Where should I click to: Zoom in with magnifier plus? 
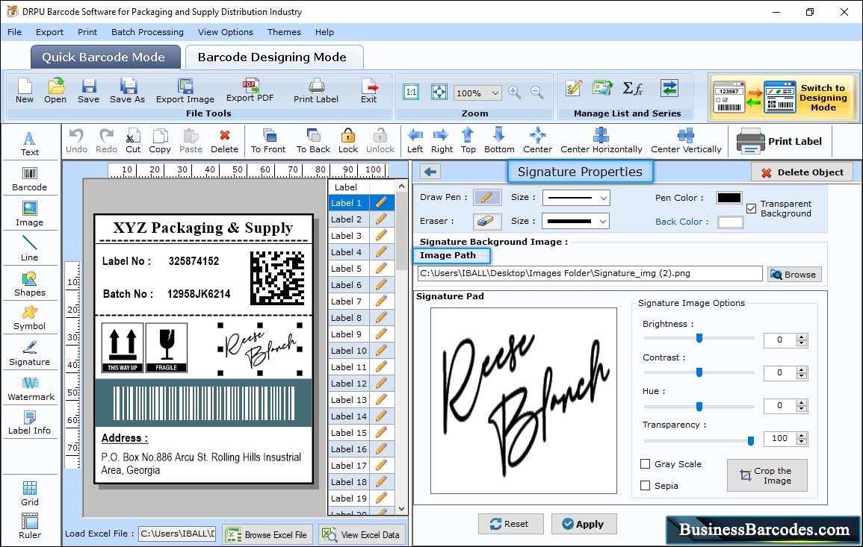coord(515,92)
